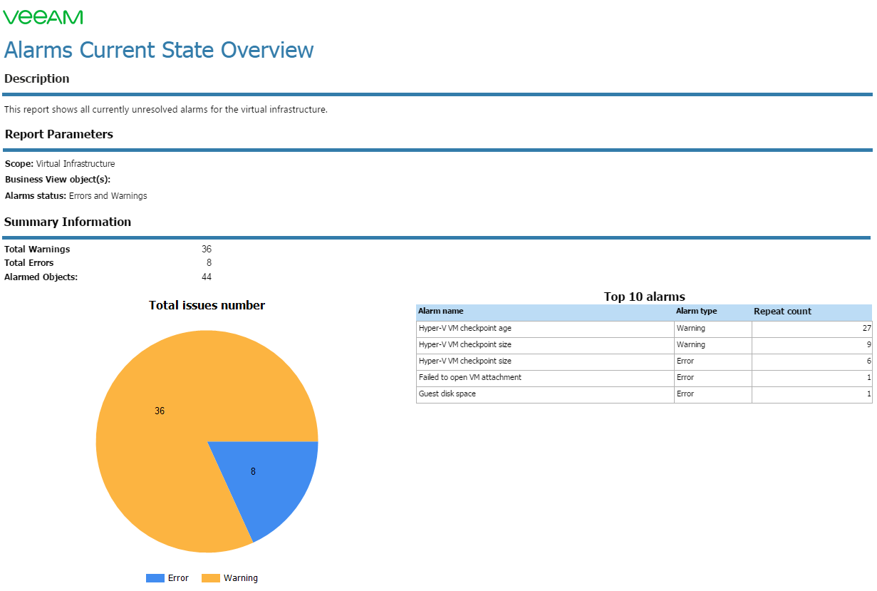Screen dimensions: 877x591
Task: Click the Warning type cell for 'Hyper-V VM checkpoint age'
Action: coord(713,329)
